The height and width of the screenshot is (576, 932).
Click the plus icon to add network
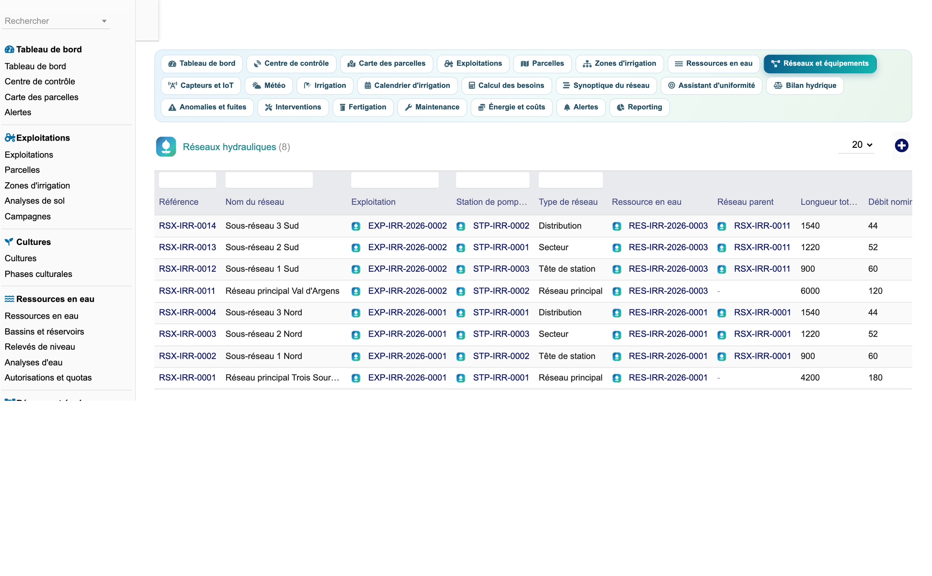[901, 145]
